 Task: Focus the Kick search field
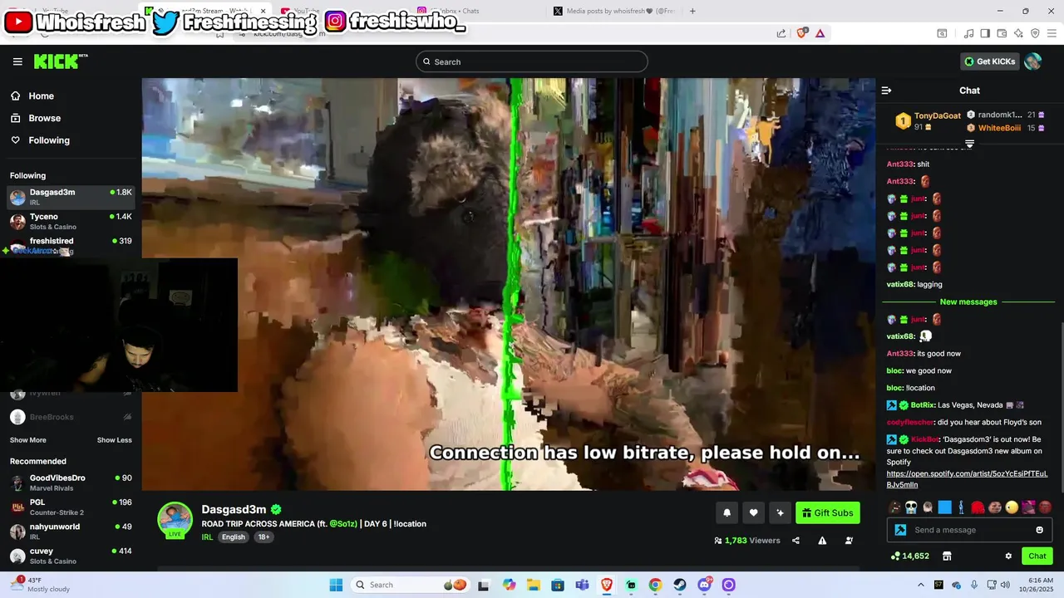point(532,61)
